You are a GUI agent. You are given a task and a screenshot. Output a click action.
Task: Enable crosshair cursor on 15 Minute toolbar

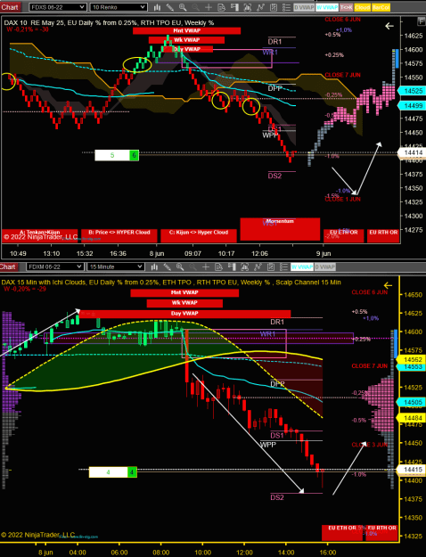[206, 266]
